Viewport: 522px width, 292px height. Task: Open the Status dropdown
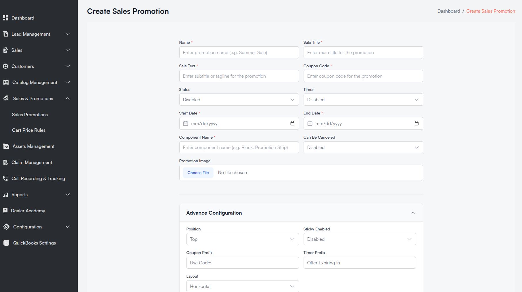point(239,100)
